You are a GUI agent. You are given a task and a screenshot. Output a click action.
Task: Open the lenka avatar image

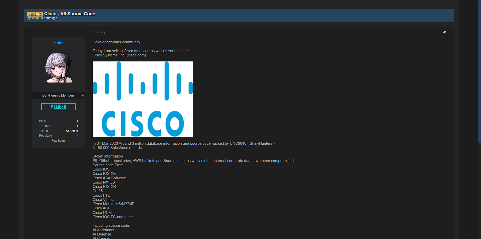pos(58,67)
